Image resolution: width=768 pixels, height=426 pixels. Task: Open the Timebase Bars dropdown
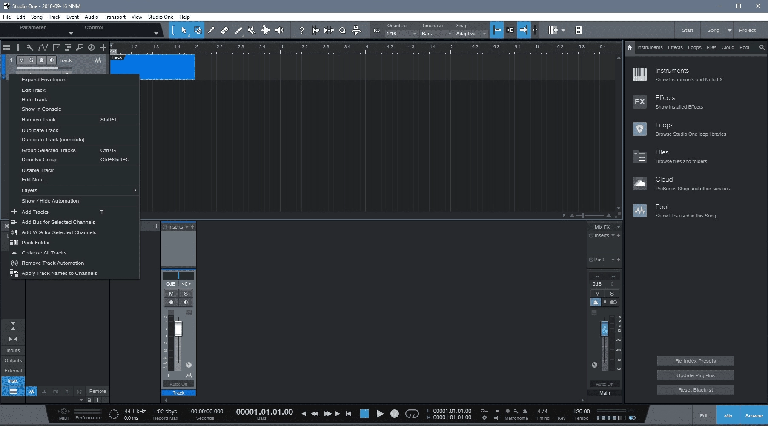tap(436, 34)
